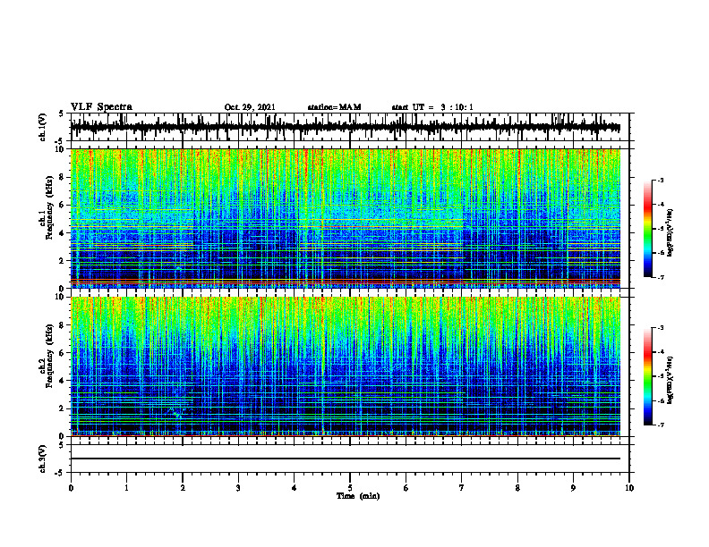Image resolution: width=709 pixels, height=547 pixels.
Task: Click the "ch.1(V)" axis label
Action: pos(43,127)
